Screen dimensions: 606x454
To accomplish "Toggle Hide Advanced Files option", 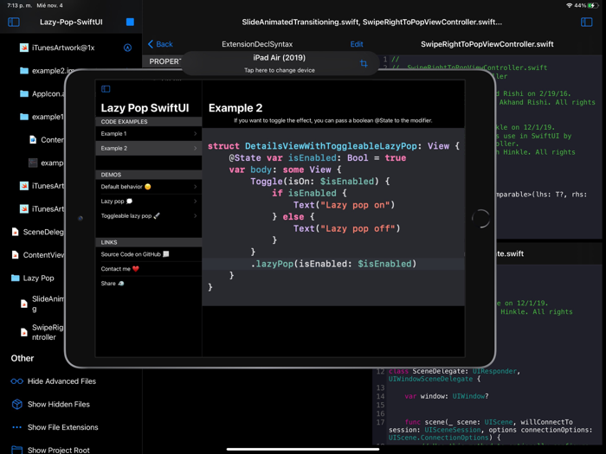I will (61, 381).
